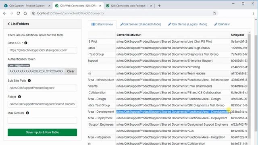View site info icon in address bar

(33, 13)
